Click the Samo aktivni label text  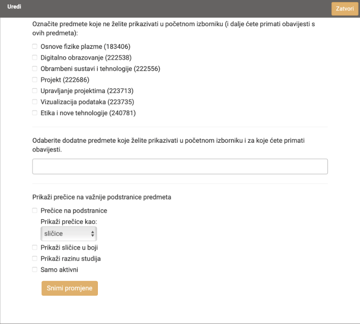pos(59,269)
